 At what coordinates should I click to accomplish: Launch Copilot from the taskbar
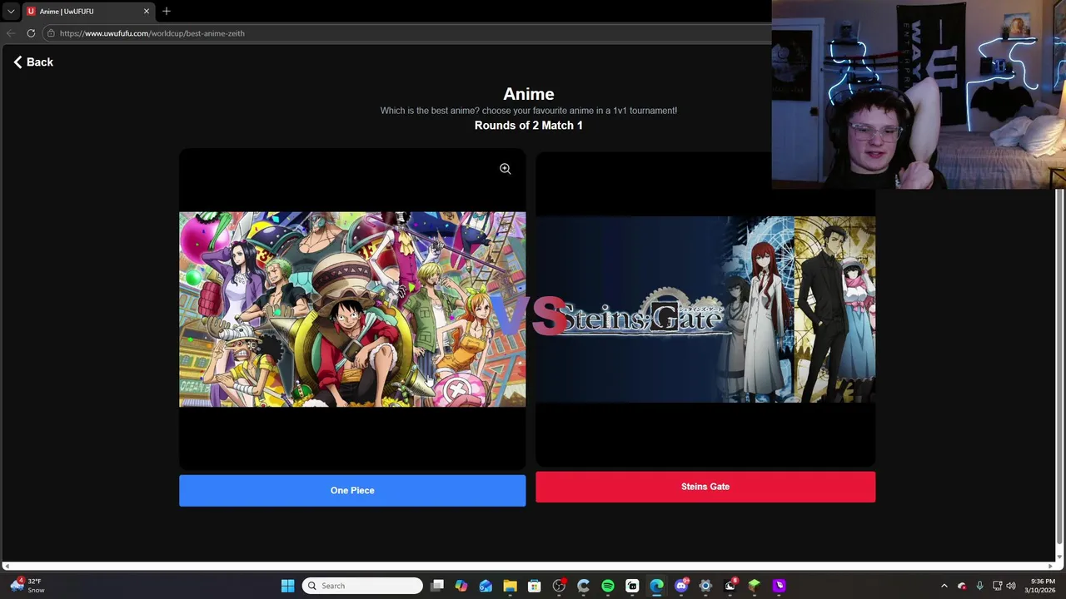coord(461,586)
